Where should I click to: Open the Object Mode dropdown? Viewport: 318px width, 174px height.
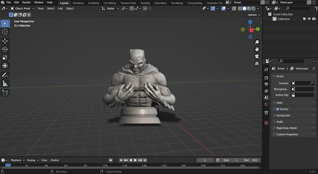coord(22,8)
